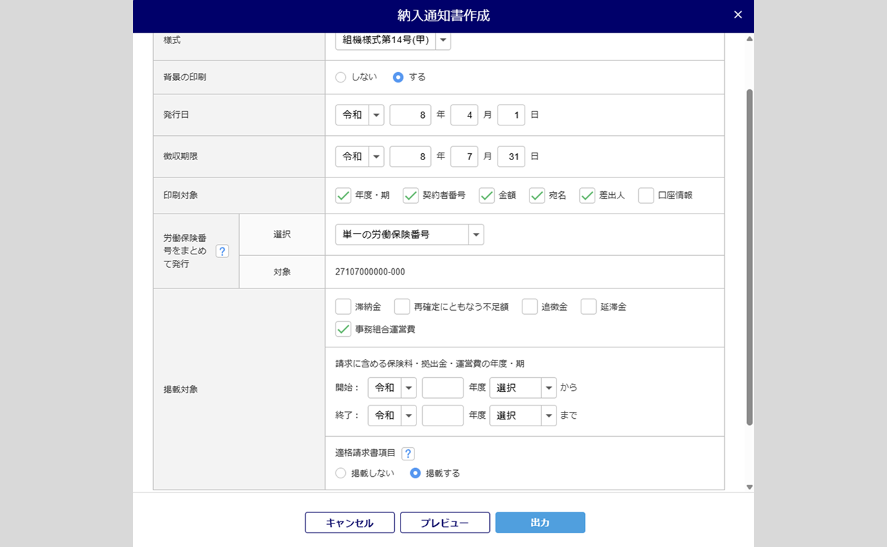Screen dimensions: 887x547
Task: Open the 様式 dropdown
Action: [x=393, y=40]
